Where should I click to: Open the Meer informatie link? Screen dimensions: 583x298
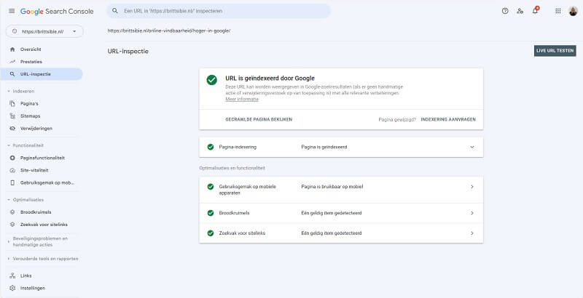point(242,100)
